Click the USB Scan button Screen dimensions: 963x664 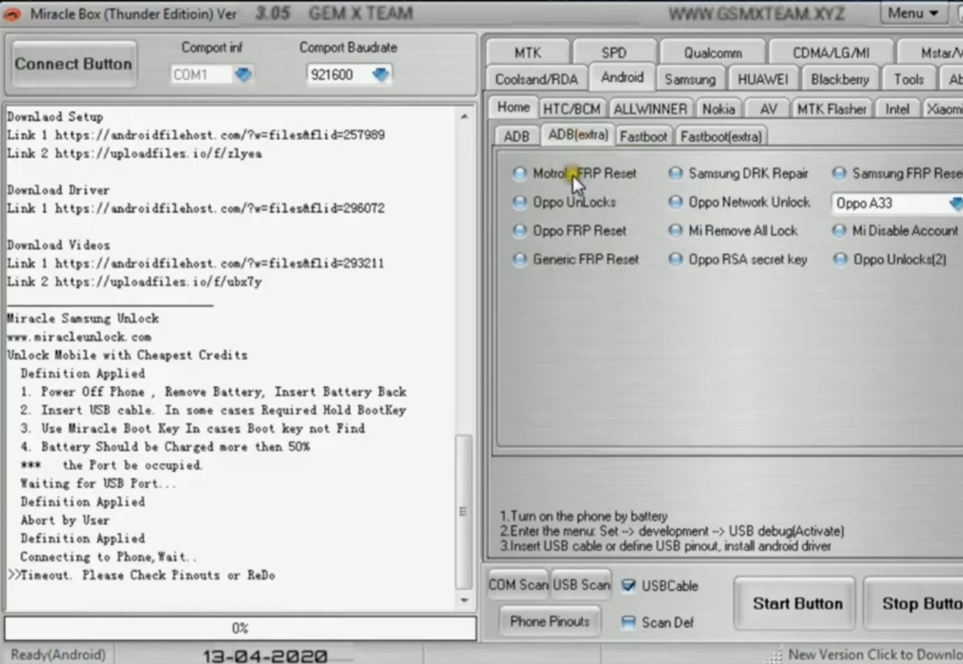point(581,585)
